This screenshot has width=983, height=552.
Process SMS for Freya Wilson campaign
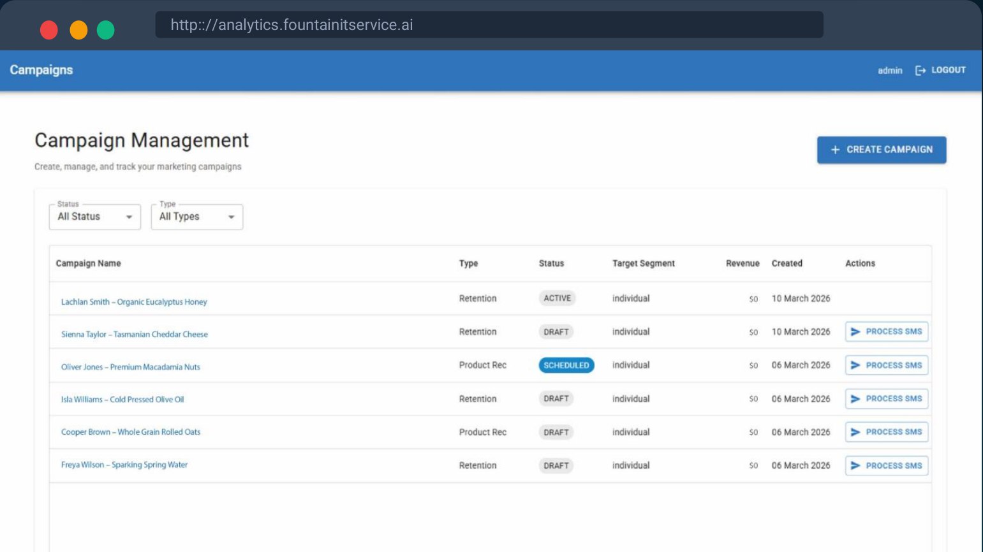(x=887, y=466)
